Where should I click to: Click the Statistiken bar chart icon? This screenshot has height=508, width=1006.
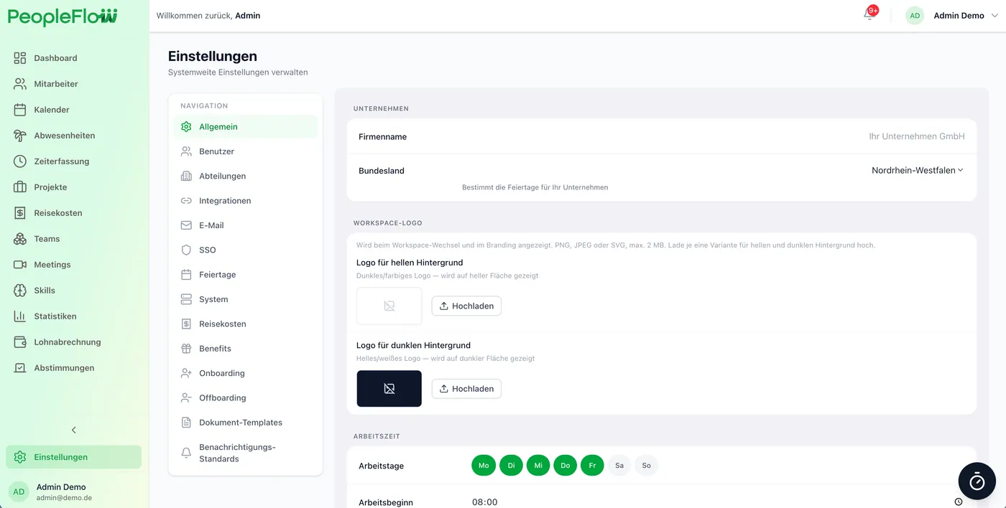click(20, 316)
